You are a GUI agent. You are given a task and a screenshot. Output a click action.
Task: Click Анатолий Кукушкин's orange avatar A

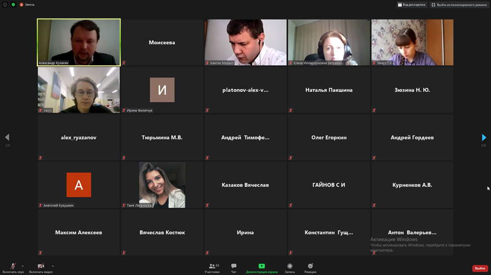pyautogui.click(x=79, y=185)
